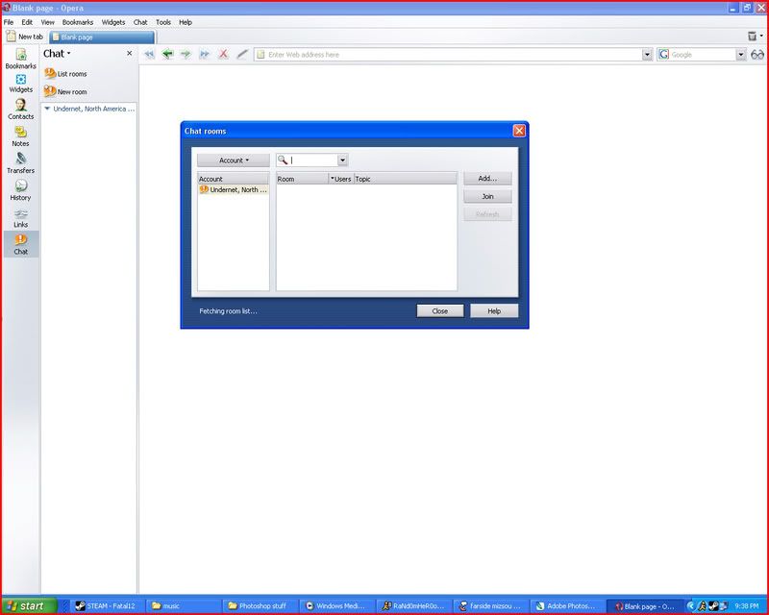This screenshot has width=769, height=615.
Task: Open the Links panel icon
Action: pyautogui.click(x=20, y=216)
